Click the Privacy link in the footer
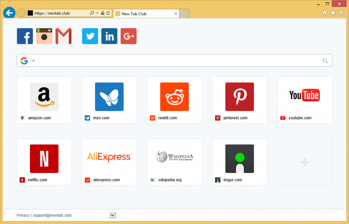Image resolution: width=349 pixels, height=224 pixels. pyautogui.click(x=23, y=215)
